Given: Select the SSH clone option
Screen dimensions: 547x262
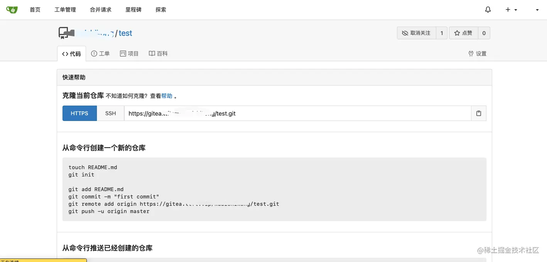Looking at the screenshot, I should click(111, 113).
